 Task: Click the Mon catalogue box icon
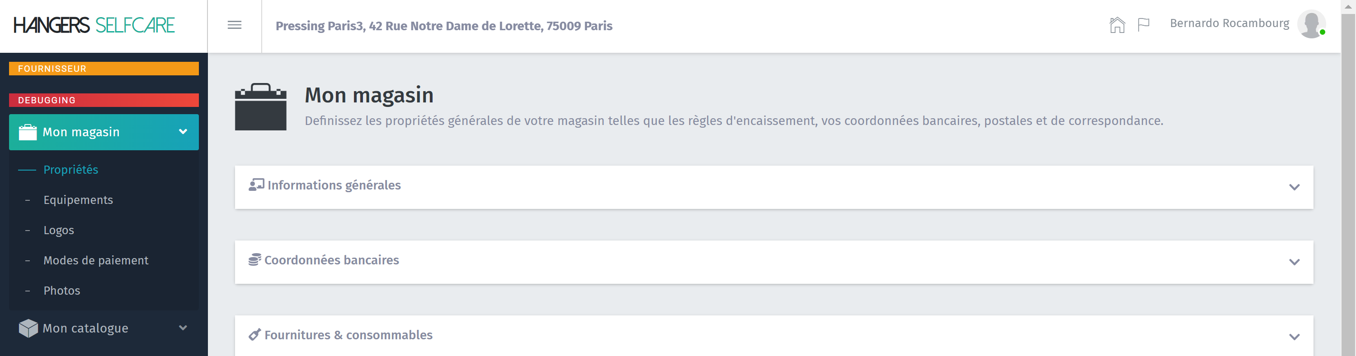(28, 328)
